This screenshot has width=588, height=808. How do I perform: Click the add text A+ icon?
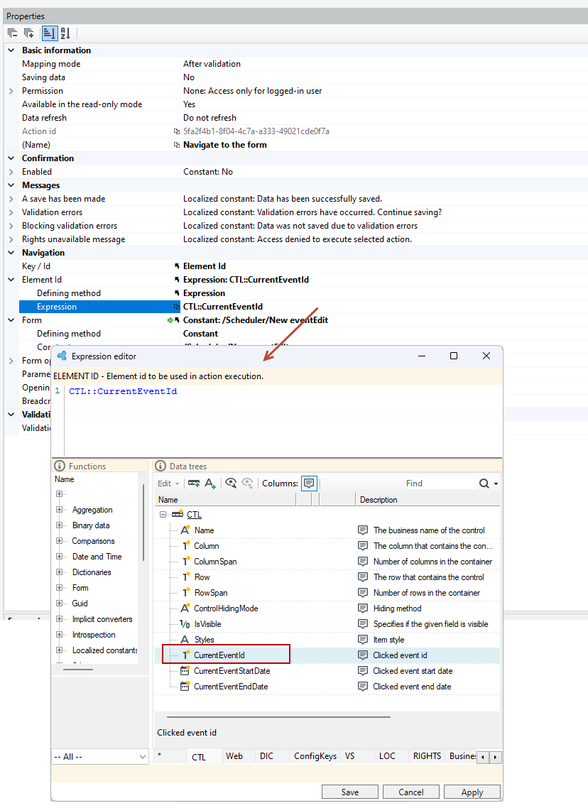[210, 484]
